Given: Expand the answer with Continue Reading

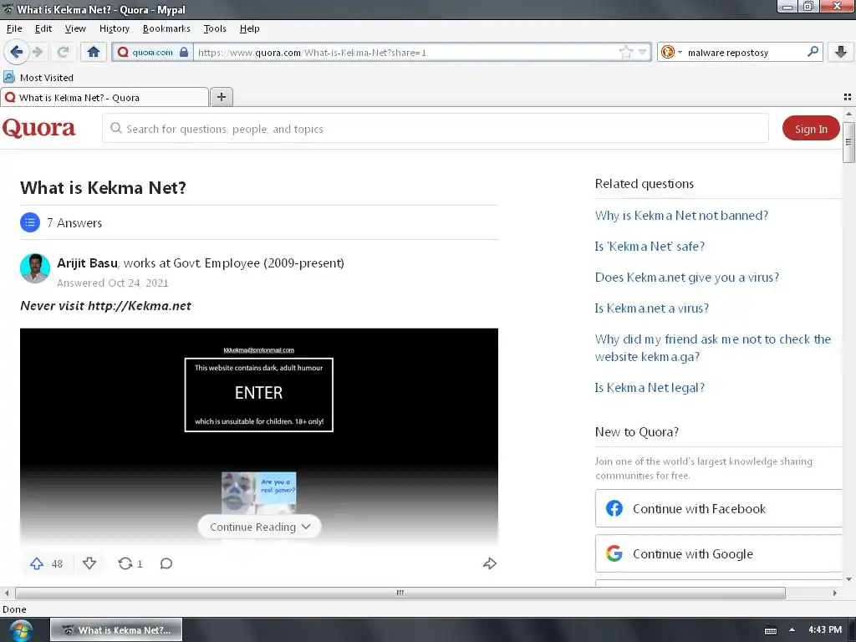Looking at the screenshot, I should pyautogui.click(x=259, y=527).
